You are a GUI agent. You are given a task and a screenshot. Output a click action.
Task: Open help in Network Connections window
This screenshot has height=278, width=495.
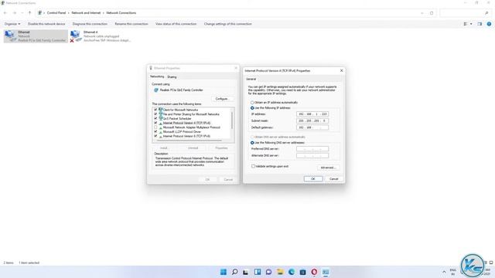click(x=489, y=24)
